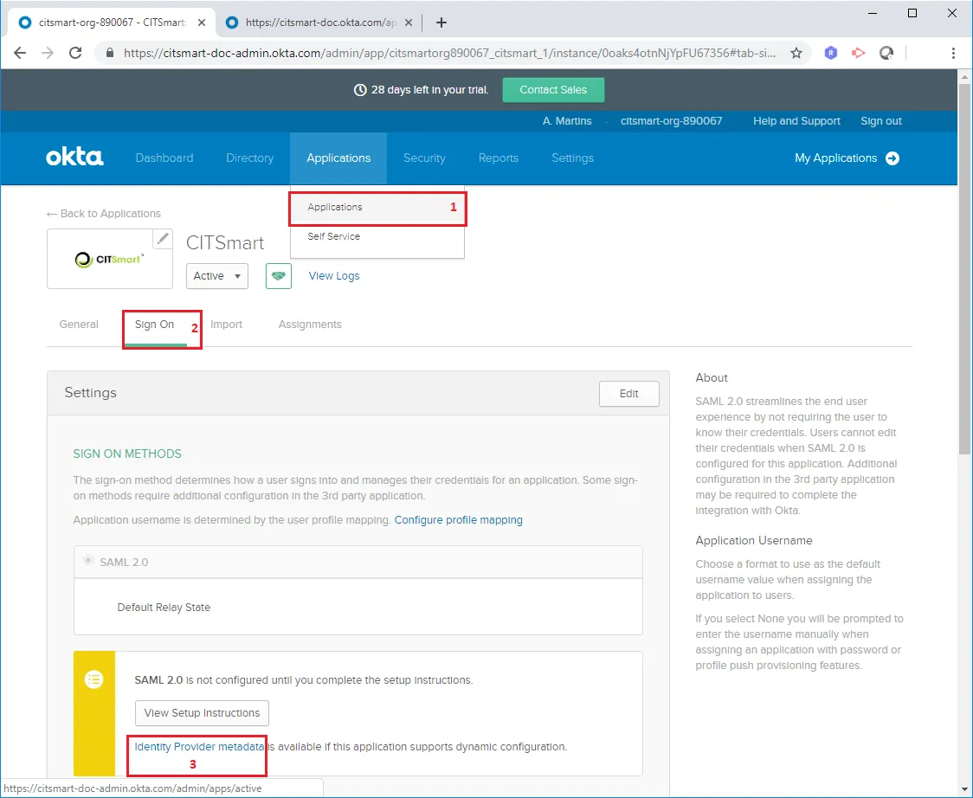Click the lock icon in address bar

110,53
